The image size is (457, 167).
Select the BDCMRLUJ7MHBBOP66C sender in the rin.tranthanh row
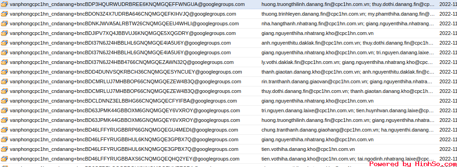click(x=125, y=81)
